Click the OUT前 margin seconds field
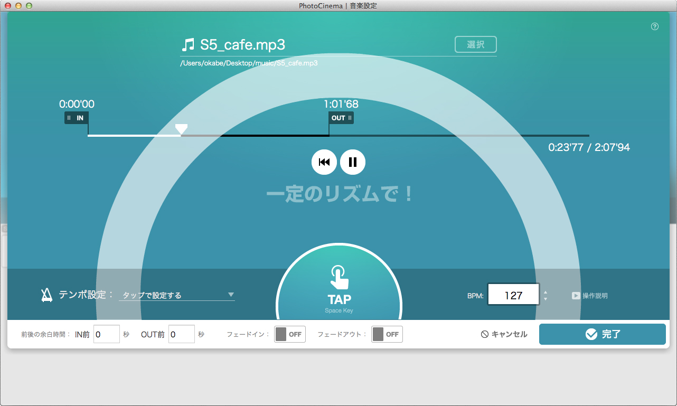677x406 pixels. click(182, 334)
